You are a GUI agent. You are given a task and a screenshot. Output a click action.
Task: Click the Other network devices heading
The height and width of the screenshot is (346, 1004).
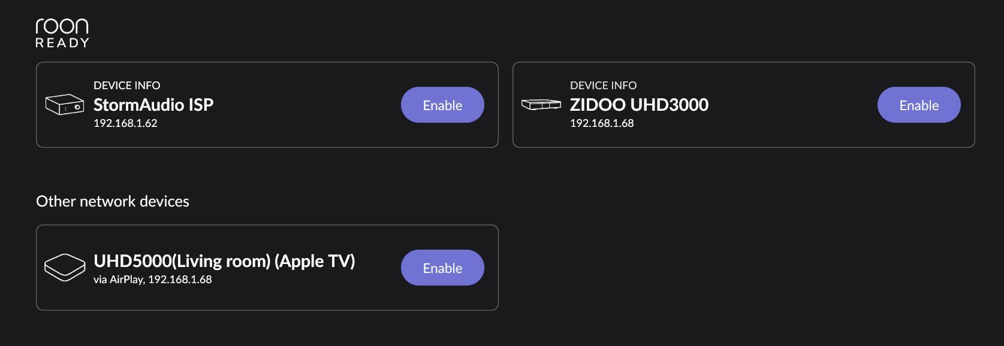coord(113,201)
